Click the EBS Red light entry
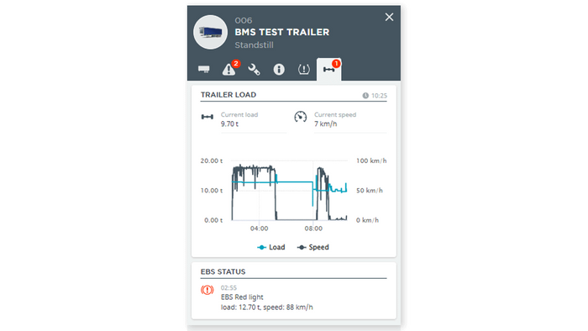588x331 pixels. (242, 297)
